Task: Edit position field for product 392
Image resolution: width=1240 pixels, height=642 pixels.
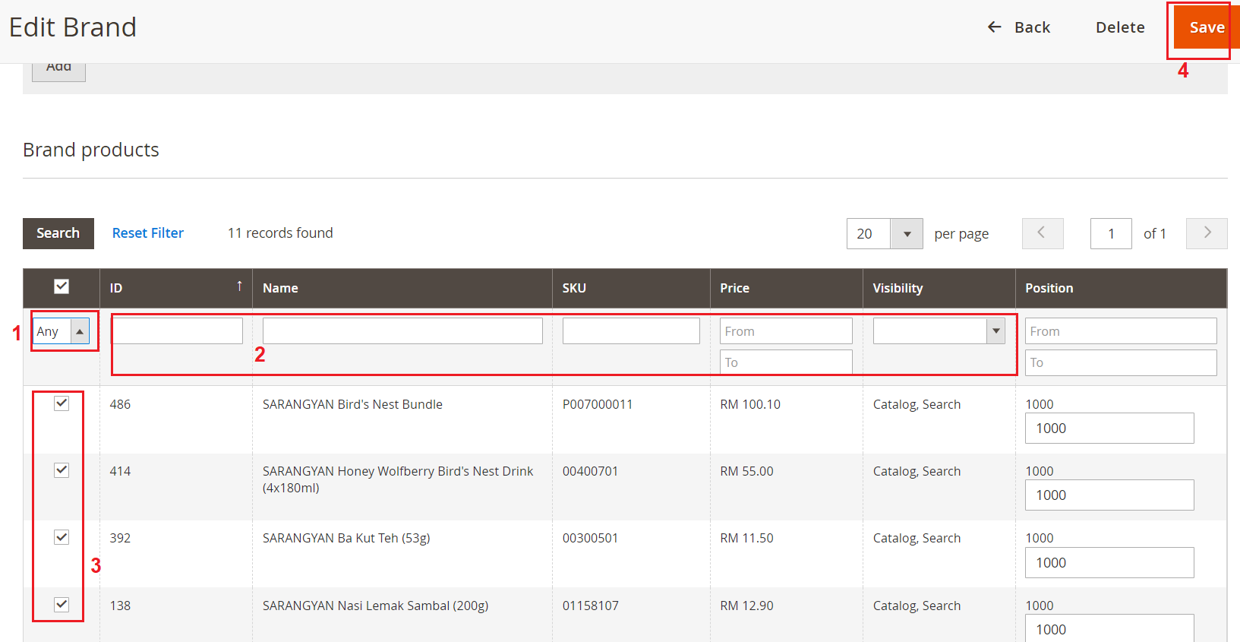Action: point(1109,563)
